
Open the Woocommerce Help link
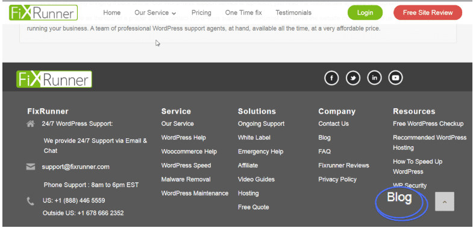point(189,152)
